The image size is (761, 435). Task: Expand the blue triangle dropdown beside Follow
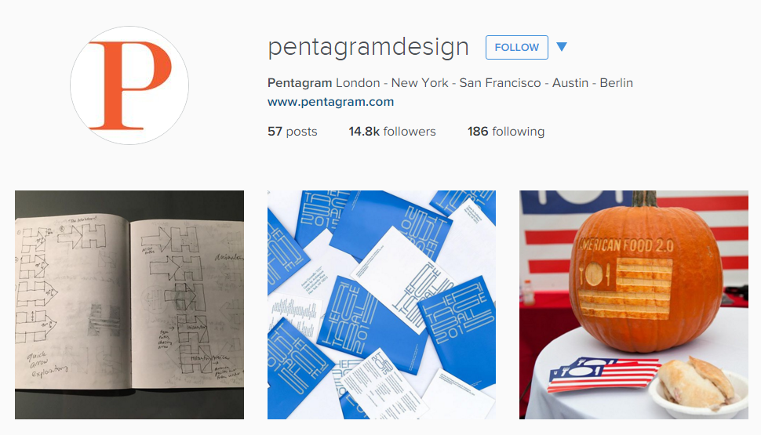point(562,47)
